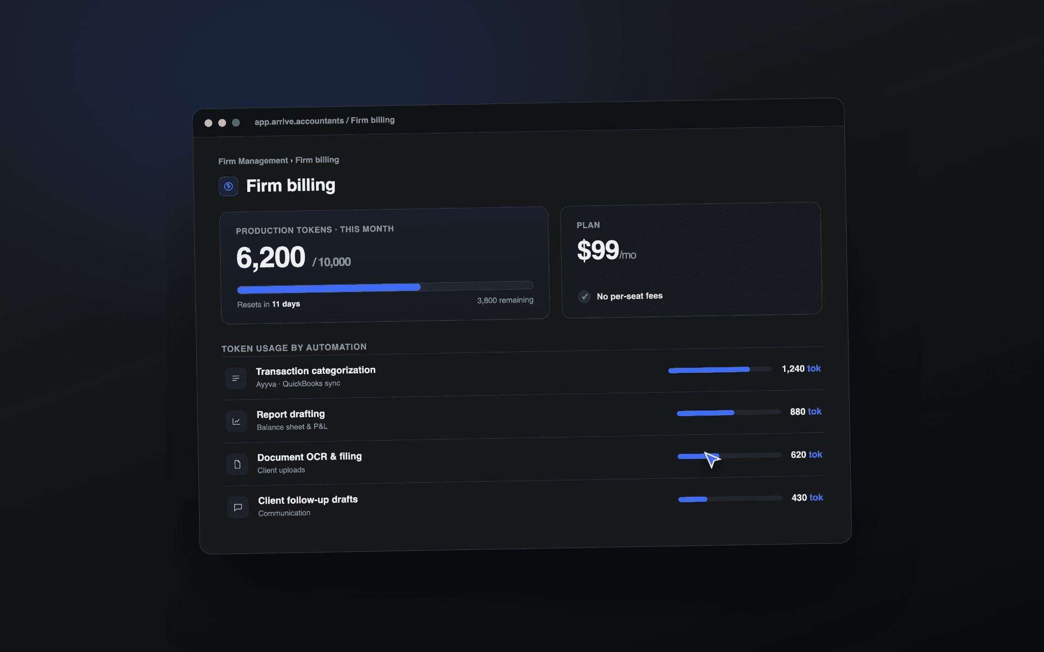Click the Balance sheet & P&L subtitle
1044x652 pixels.
pyautogui.click(x=292, y=427)
